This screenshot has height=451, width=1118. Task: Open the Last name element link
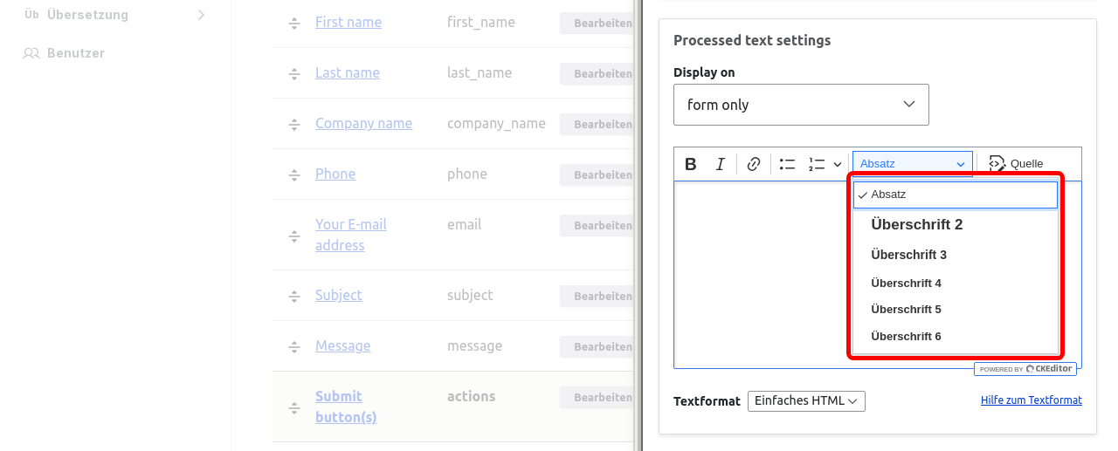click(348, 72)
